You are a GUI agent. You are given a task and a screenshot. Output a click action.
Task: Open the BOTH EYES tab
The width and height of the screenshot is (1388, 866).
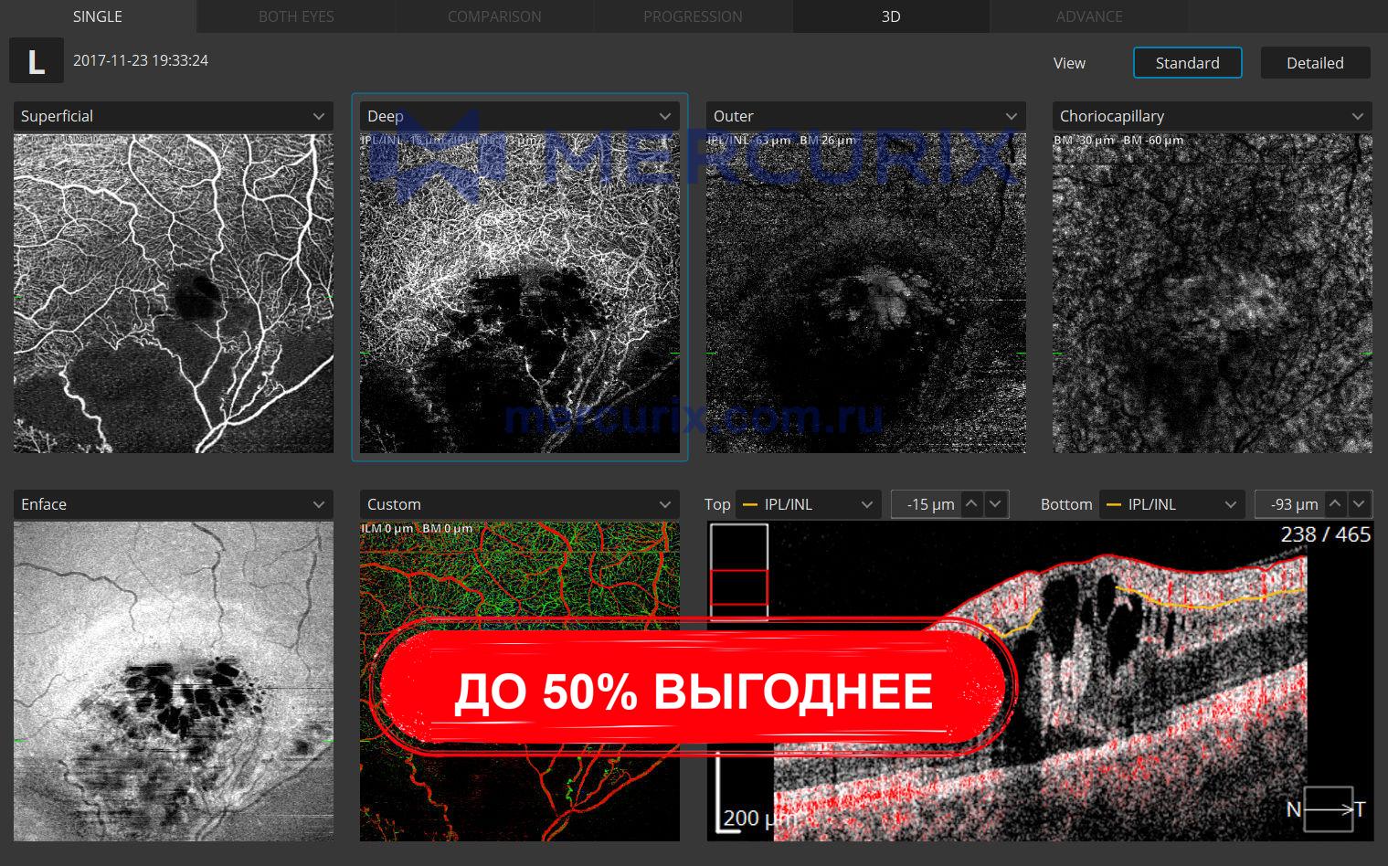pyautogui.click(x=296, y=16)
